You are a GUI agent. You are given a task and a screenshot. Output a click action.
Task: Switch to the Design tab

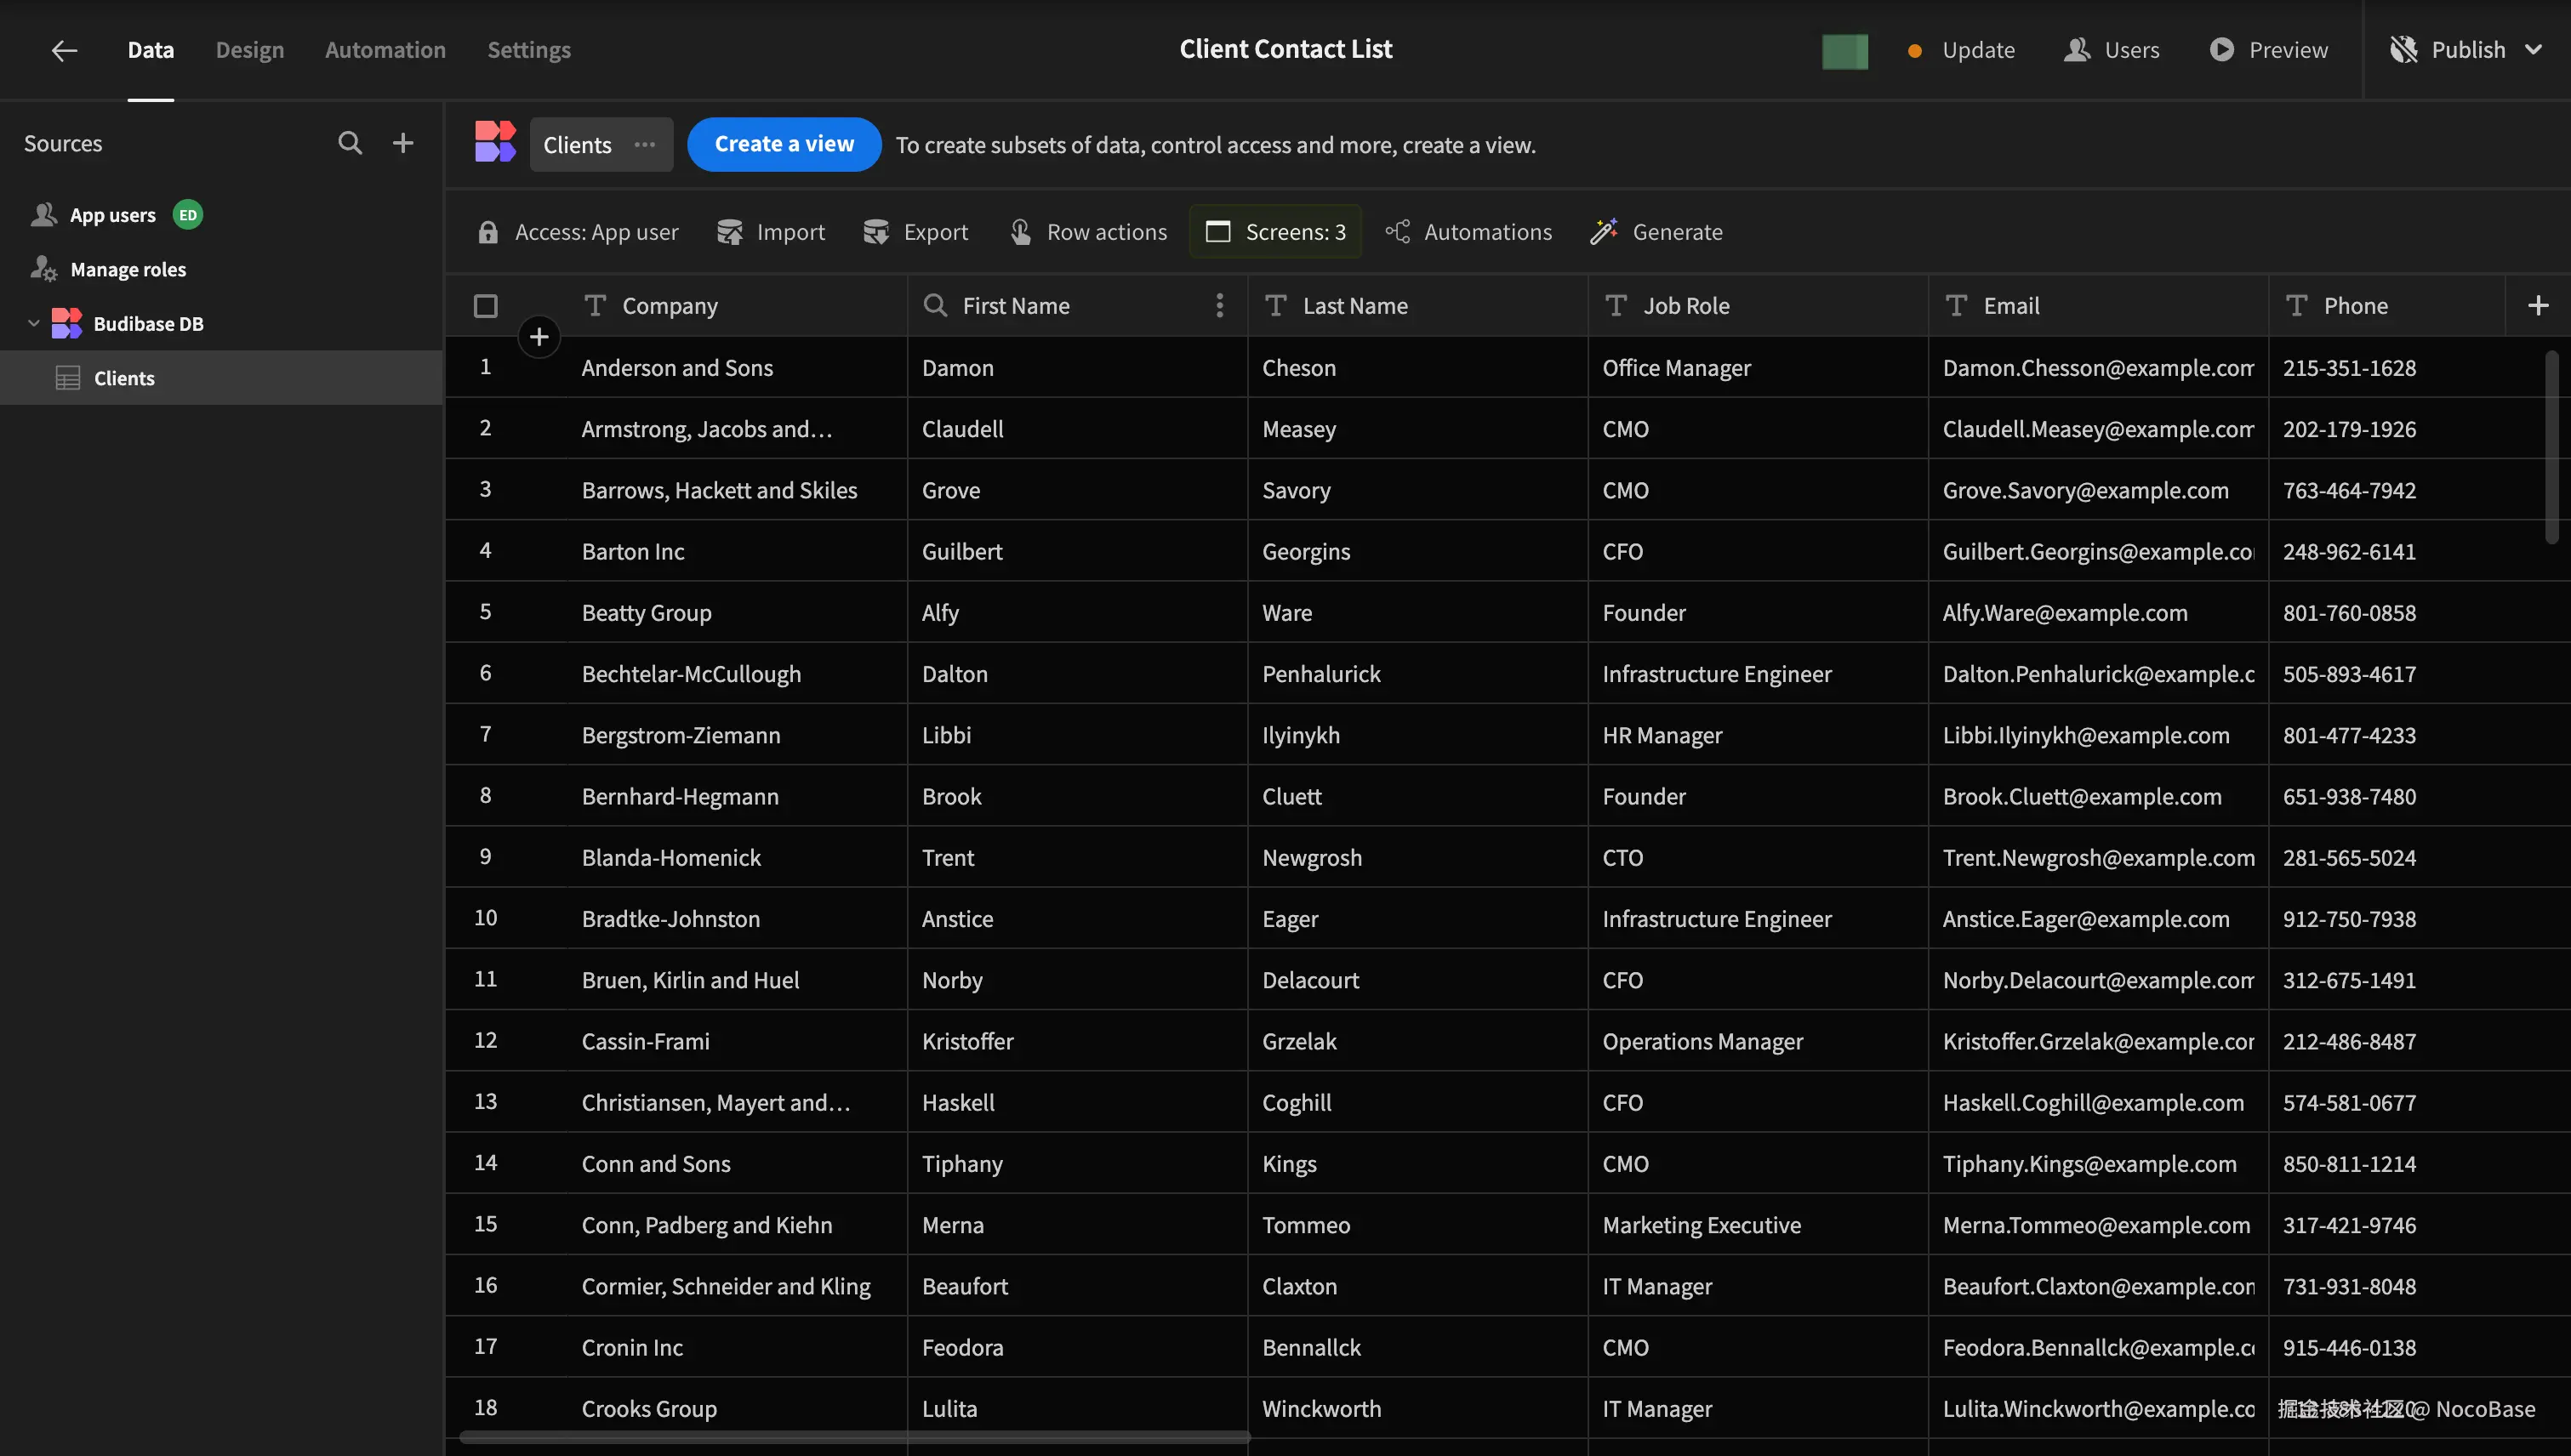point(249,50)
